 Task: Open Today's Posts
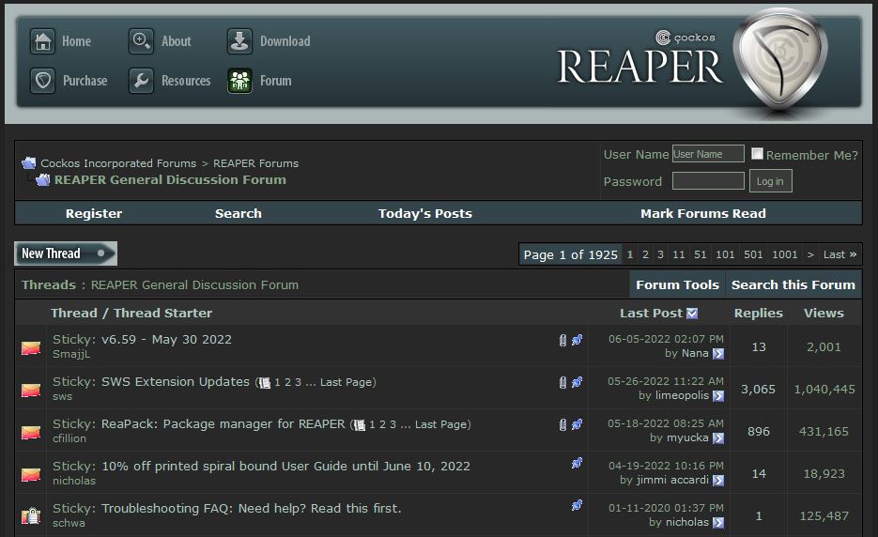click(x=425, y=213)
